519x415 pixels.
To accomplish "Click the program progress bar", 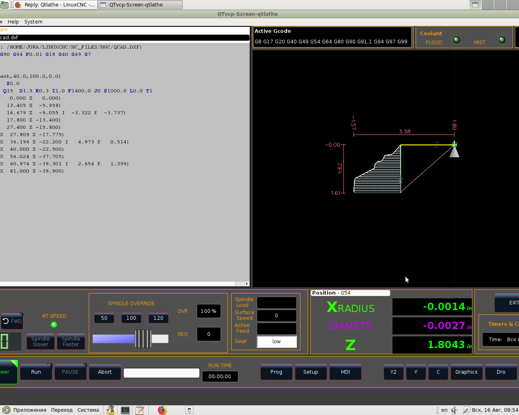I will [161, 373].
